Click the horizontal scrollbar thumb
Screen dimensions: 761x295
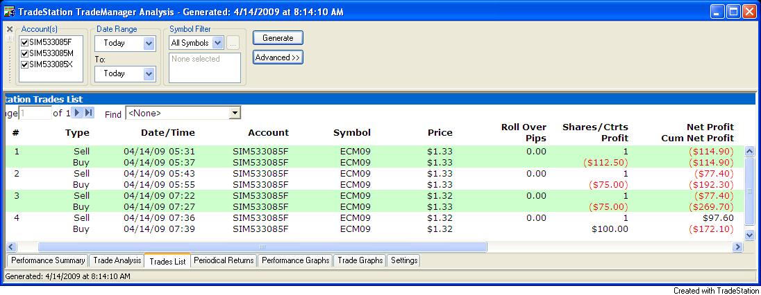click(262, 247)
